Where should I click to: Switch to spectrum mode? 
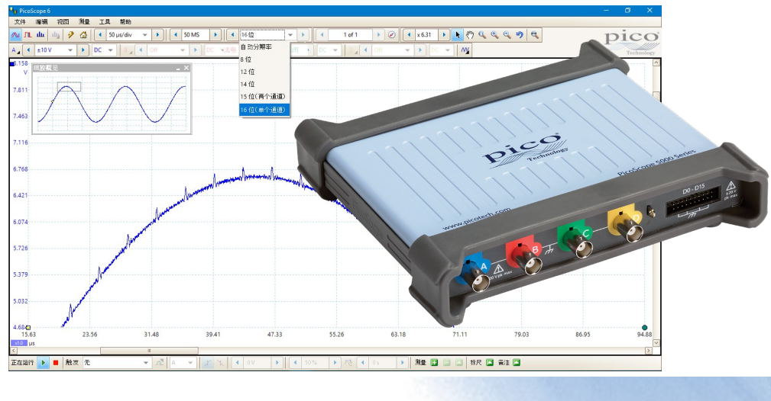pyautogui.click(x=40, y=35)
